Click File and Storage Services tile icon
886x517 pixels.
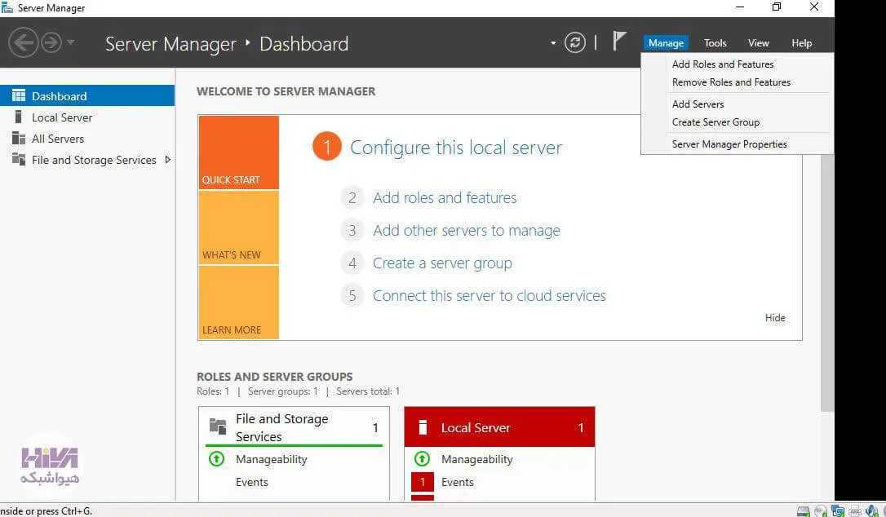pos(218,426)
